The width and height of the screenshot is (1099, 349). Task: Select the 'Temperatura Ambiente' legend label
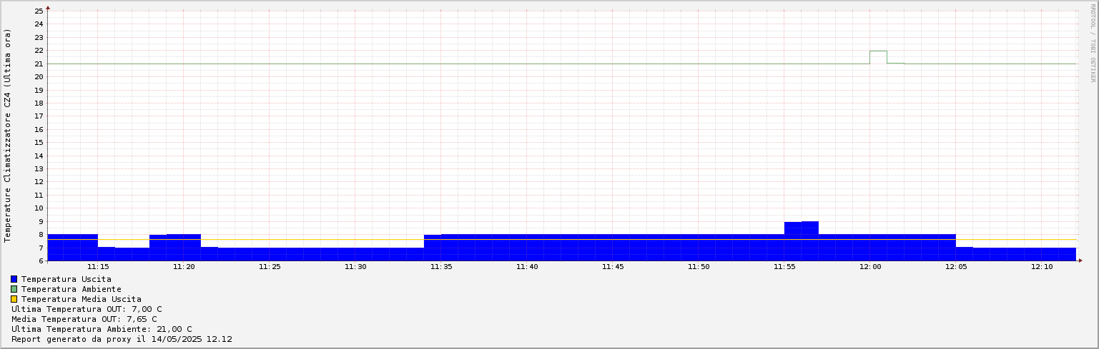[72, 289]
